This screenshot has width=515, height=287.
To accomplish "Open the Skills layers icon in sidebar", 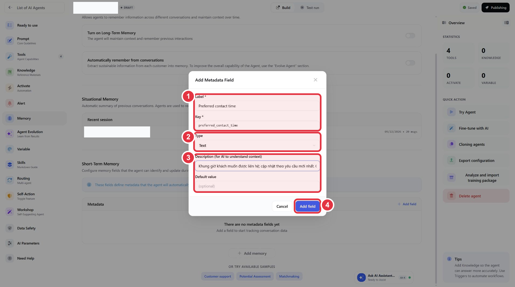I will pyautogui.click(x=10, y=165).
